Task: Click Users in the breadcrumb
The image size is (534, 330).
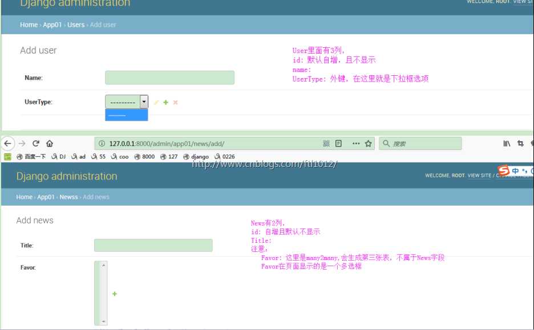Action: 76,25
